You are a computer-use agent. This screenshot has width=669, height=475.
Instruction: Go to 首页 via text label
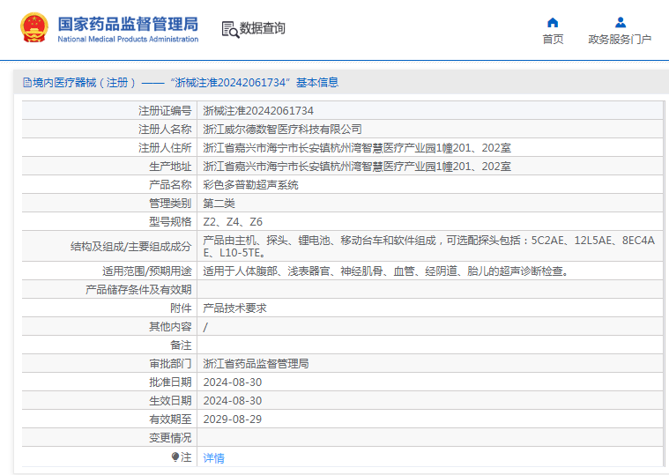553,40
